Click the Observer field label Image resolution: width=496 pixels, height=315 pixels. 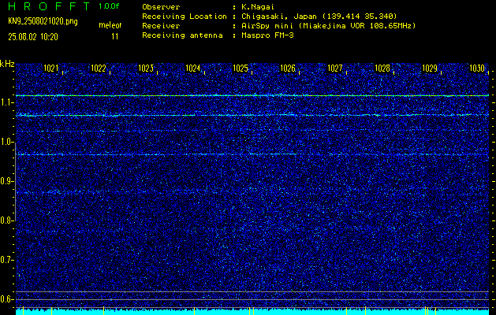pyautogui.click(x=161, y=7)
